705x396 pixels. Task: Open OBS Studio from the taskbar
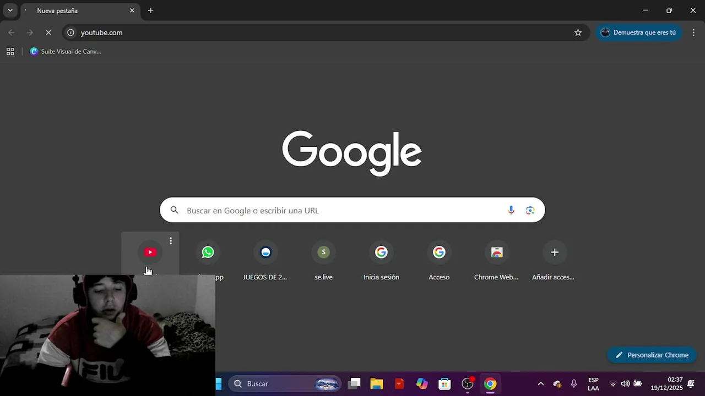[x=468, y=383]
